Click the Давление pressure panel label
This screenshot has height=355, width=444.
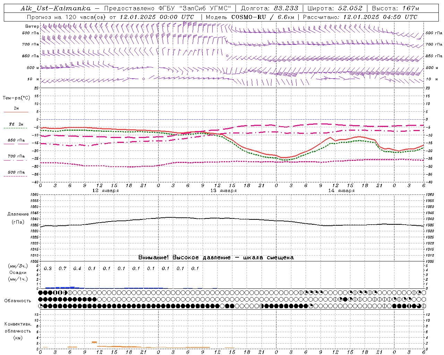(18, 214)
